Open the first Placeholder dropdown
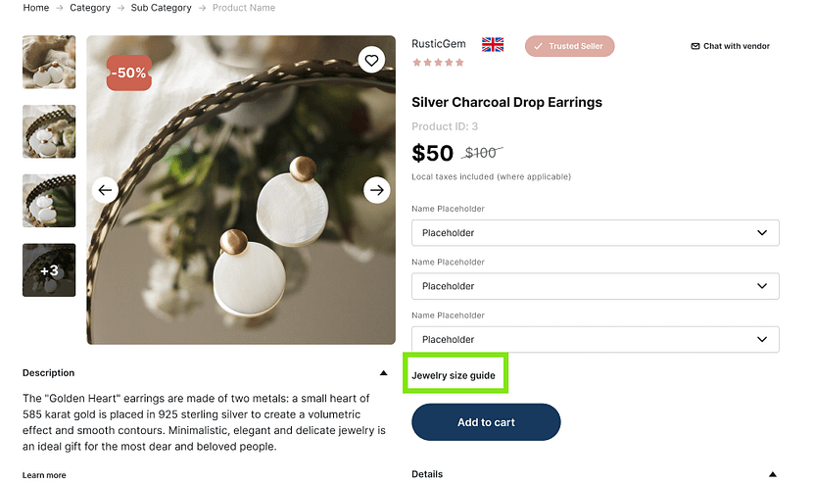 [595, 233]
